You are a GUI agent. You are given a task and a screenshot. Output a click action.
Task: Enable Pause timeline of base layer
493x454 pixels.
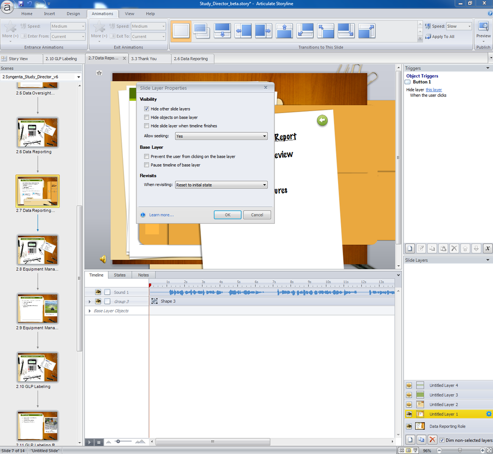tap(147, 165)
